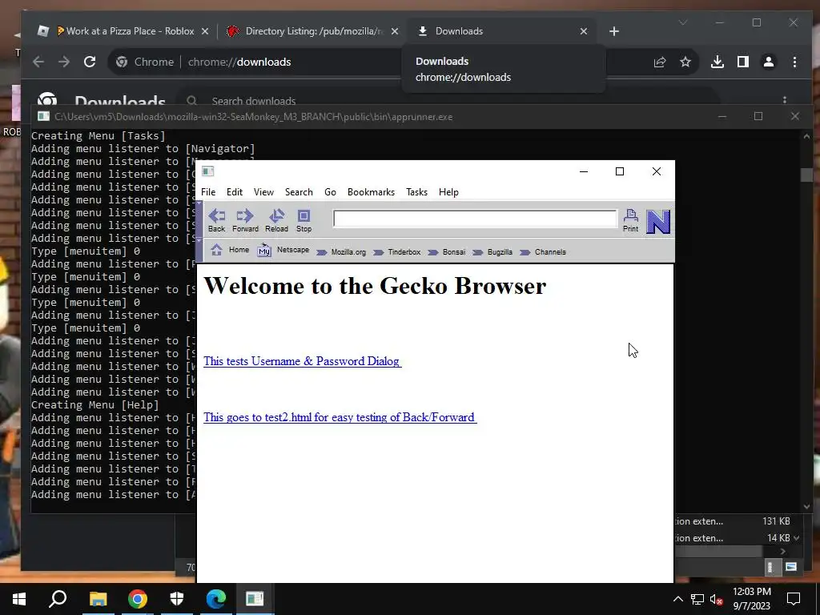Follow the test2.html Back/Forward link
The image size is (820, 615).
(340, 417)
